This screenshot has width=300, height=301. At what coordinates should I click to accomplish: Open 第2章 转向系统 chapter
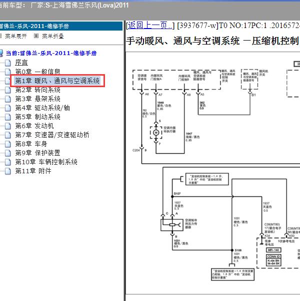(x=38, y=90)
